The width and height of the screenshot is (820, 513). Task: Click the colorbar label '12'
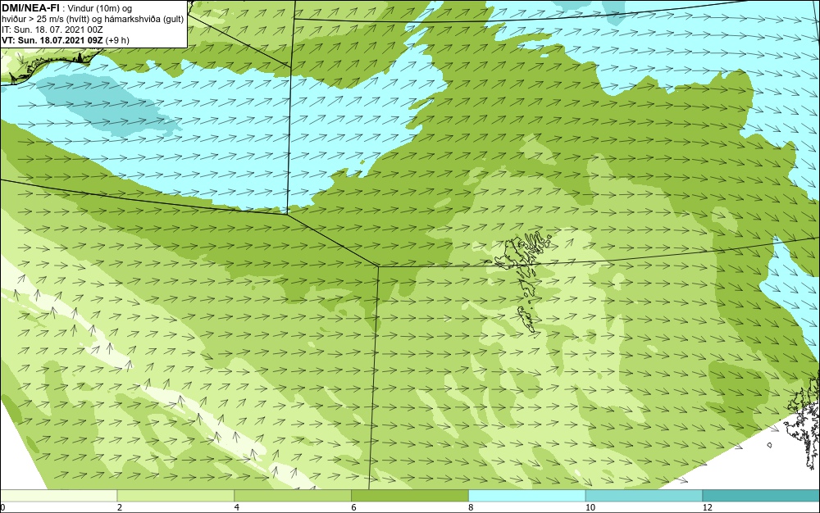708,507
